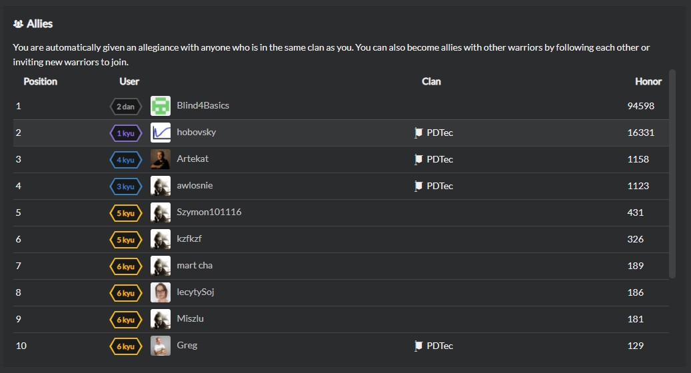Open the hobovsky user profile link

[x=196, y=132]
